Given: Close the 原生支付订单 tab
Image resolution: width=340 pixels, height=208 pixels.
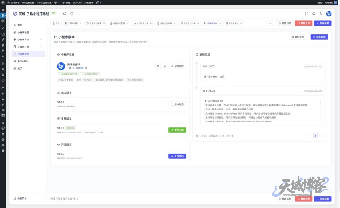Looking at the screenshot, I should (198, 23).
